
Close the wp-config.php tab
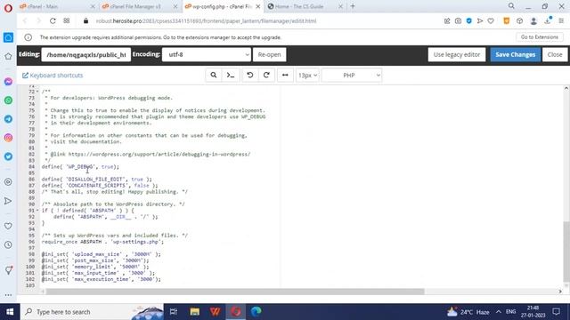(x=257, y=6)
